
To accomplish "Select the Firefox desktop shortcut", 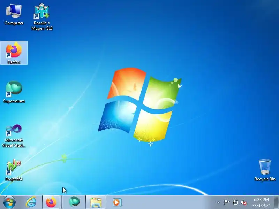I will [14, 53].
